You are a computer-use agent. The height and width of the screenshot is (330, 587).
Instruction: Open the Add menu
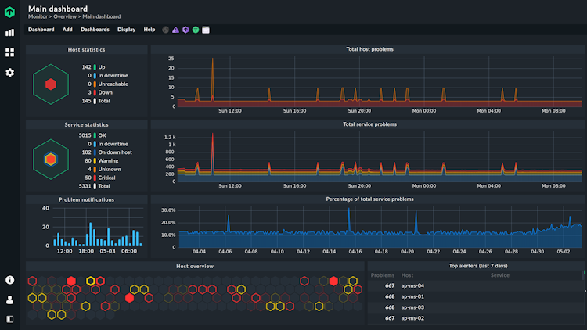coord(67,30)
